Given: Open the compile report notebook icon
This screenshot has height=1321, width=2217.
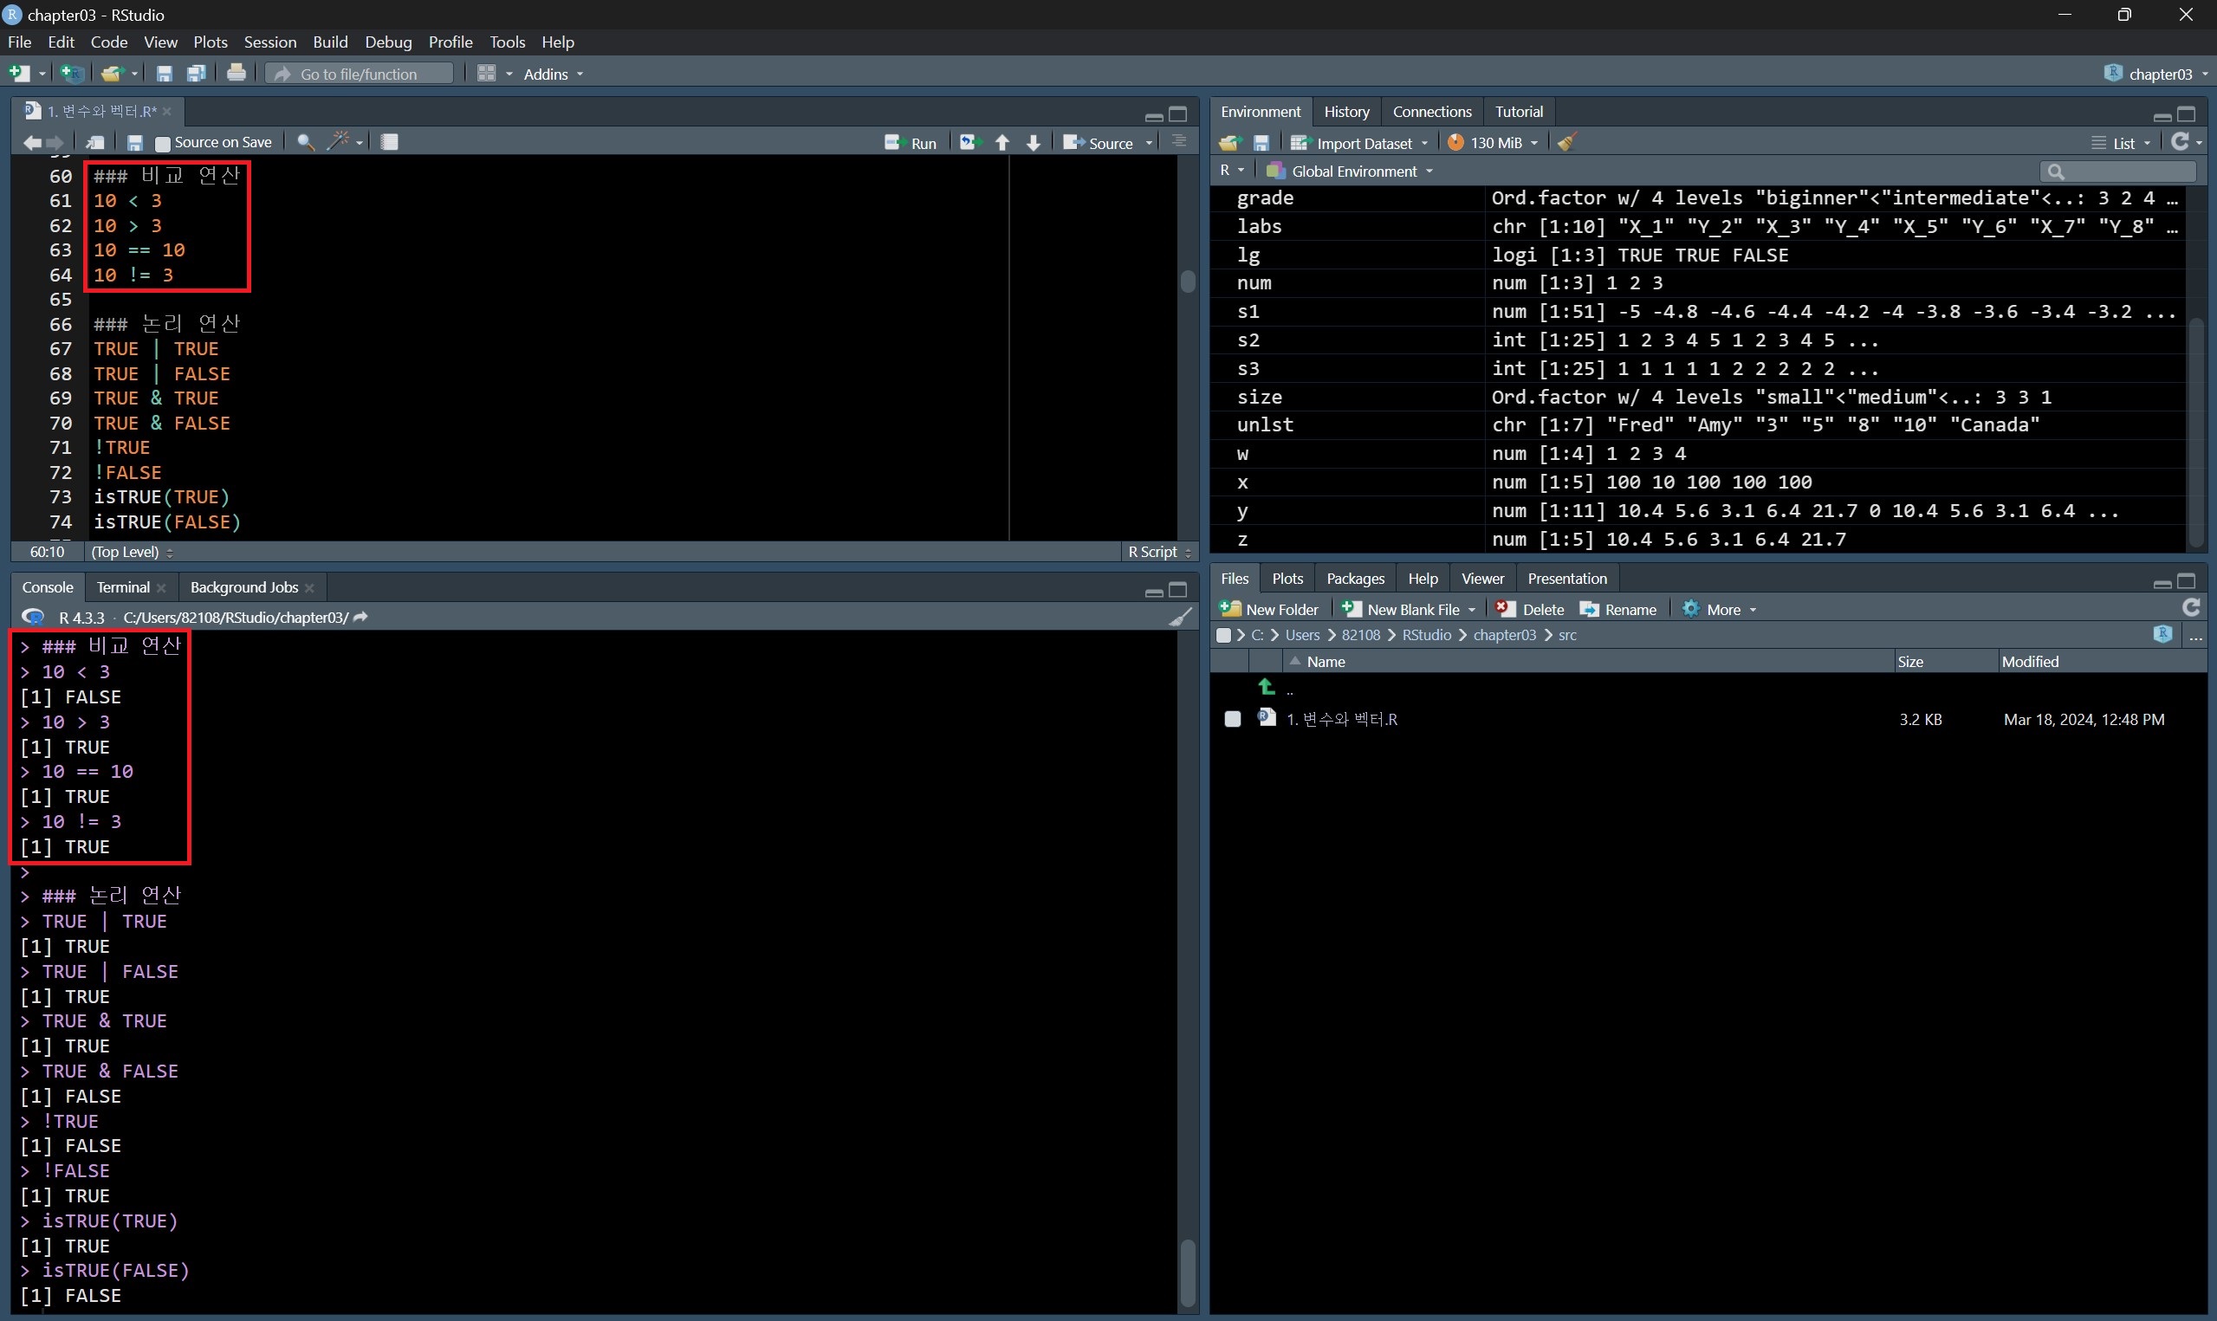Looking at the screenshot, I should [390, 142].
